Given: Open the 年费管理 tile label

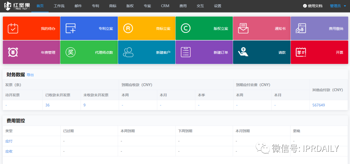Looking at the screenshot, I should click(x=48, y=52).
